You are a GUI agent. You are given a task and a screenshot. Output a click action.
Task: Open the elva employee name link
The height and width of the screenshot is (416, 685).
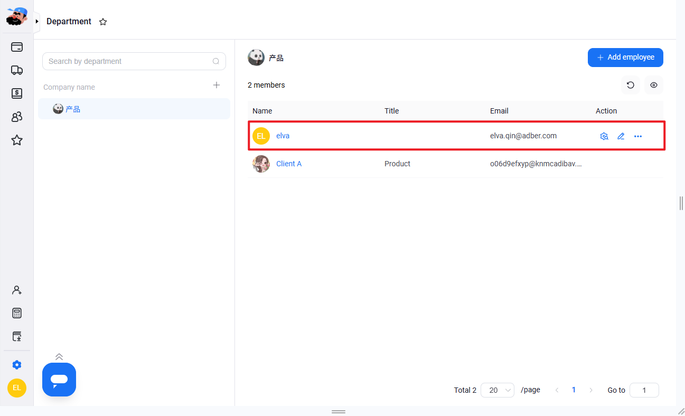click(283, 136)
